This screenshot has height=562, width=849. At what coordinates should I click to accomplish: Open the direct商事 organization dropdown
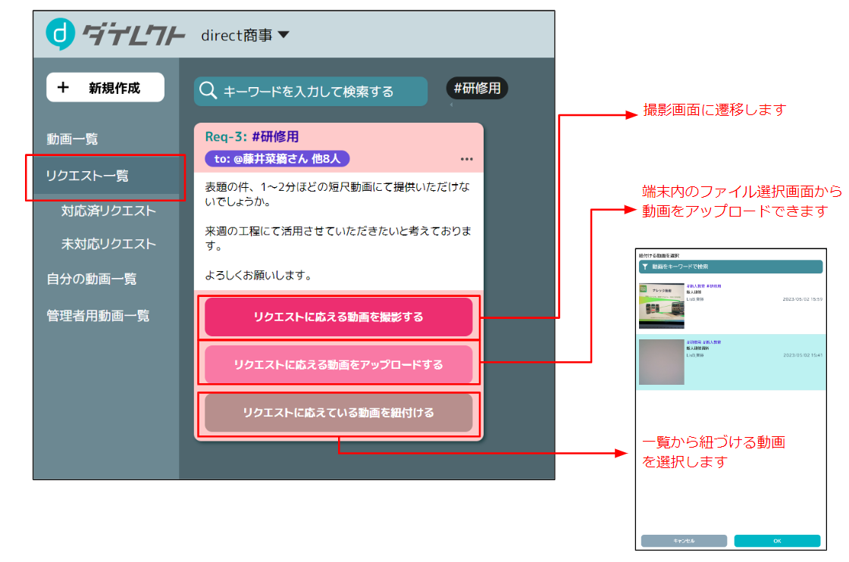[x=245, y=35]
